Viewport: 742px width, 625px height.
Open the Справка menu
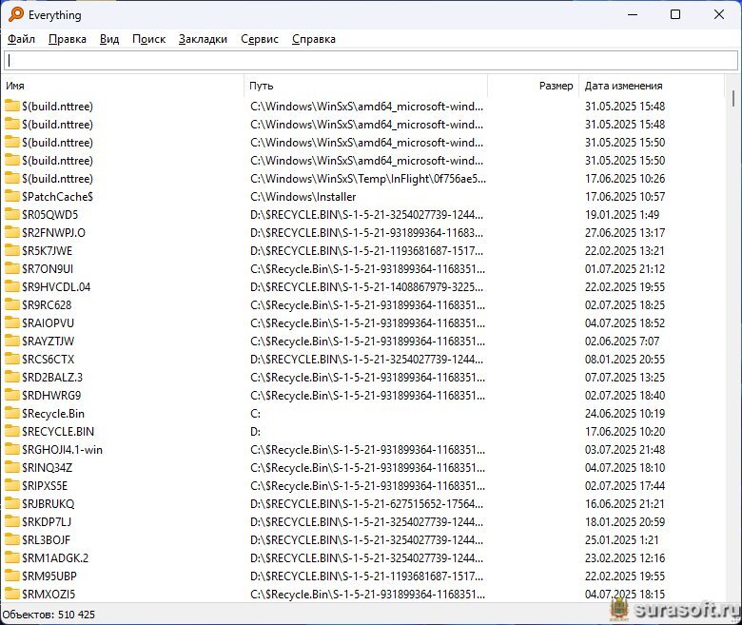tap(313, 39)
